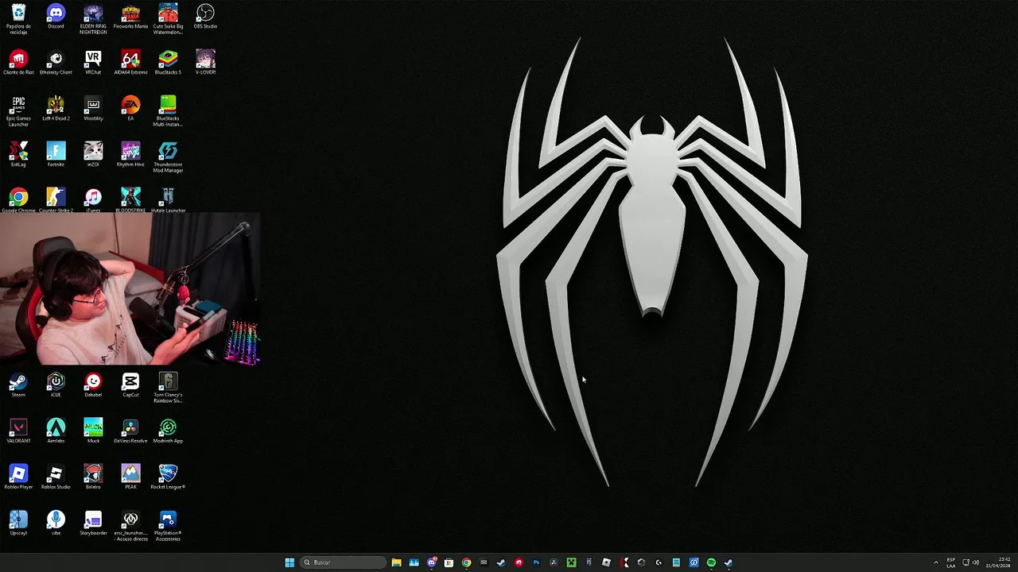Select the DaVinci Resolve desktop shortcut
The width and height of the screenshot is (1018, 572).
pyautogui.click(x=130, y=431)
